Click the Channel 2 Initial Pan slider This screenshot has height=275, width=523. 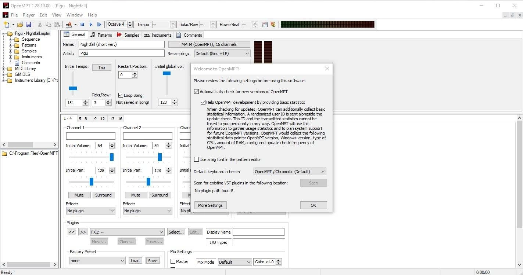pos(148,181)
